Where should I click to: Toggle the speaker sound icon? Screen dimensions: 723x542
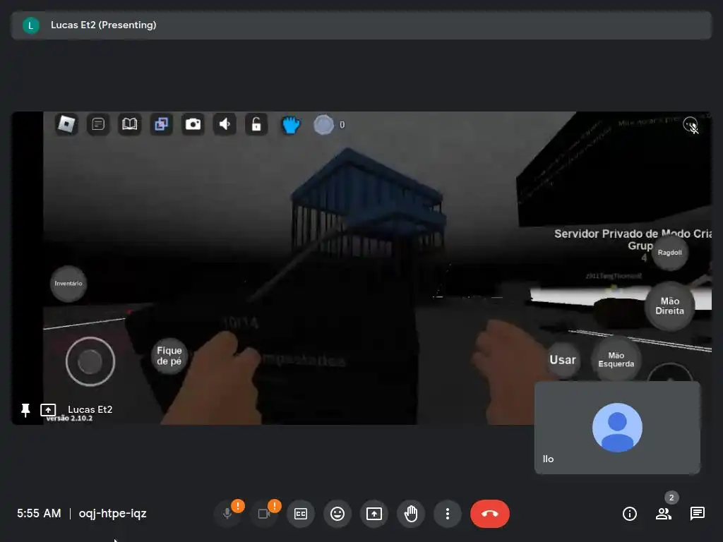pos(225,124)
